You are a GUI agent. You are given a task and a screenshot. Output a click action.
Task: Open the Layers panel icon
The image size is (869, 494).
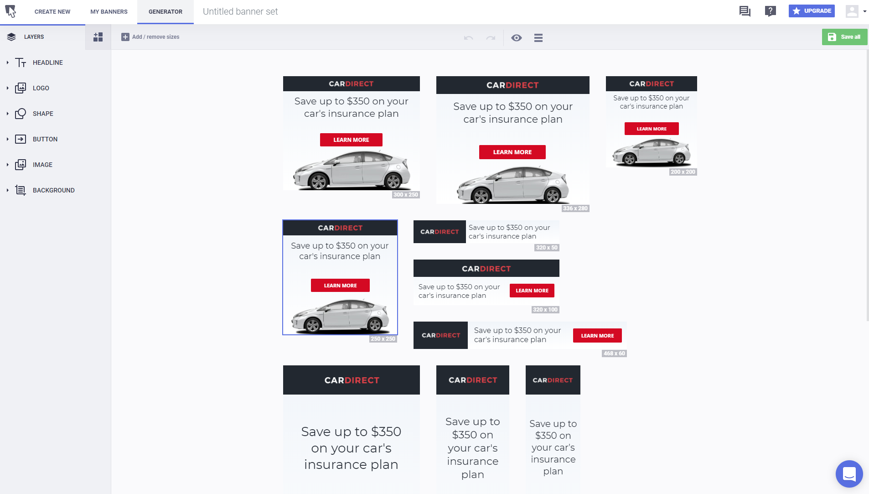pos(11,37)
